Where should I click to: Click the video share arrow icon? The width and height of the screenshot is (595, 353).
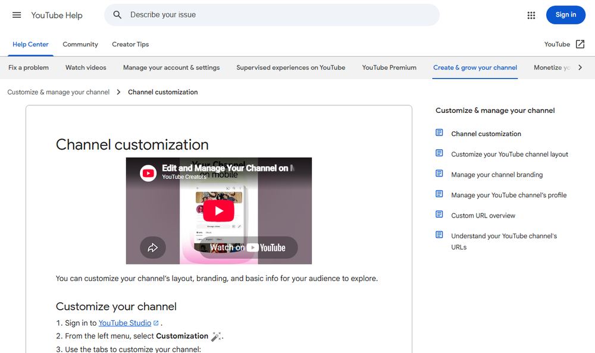coord(152,248)
